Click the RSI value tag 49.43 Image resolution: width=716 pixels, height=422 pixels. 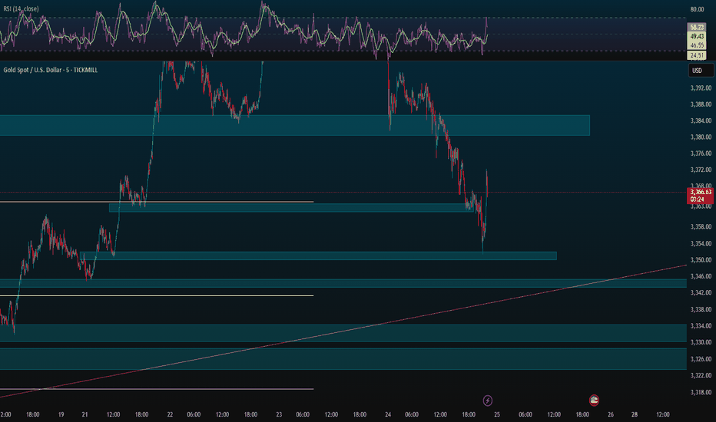click(x=697, y=36)
